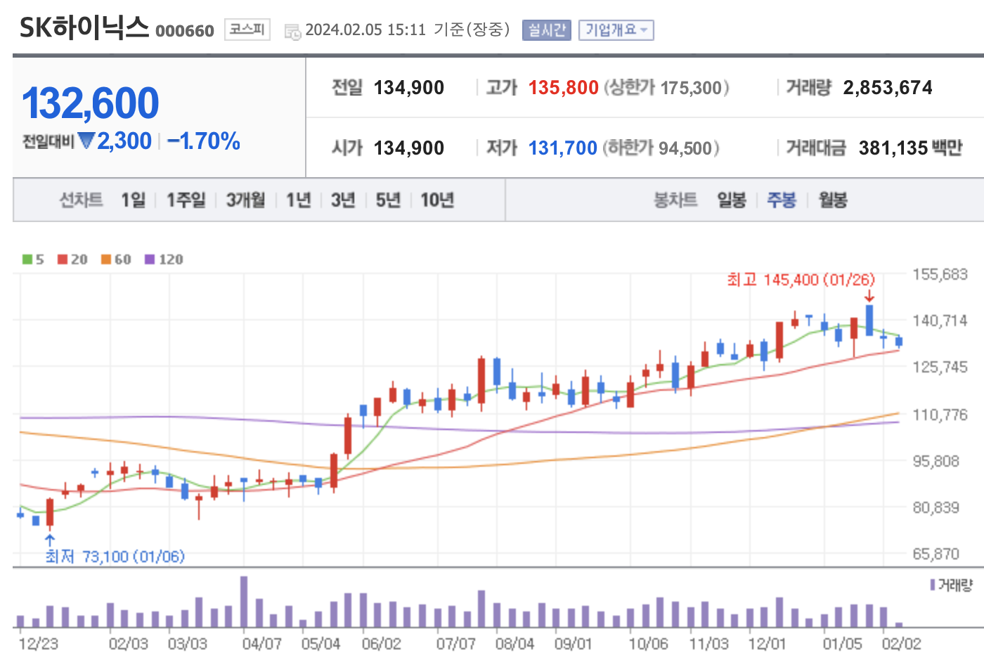Click the 최고 145,400 (01/26) chart annotation
The image size is (984, 662).
pyautogui.click(x=801, y=280)
